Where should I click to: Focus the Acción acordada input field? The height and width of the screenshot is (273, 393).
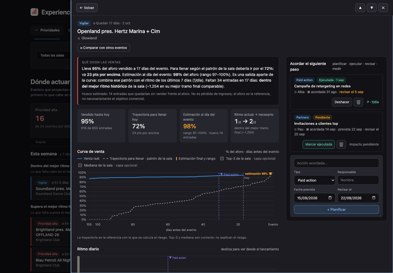tap(336, 163)
